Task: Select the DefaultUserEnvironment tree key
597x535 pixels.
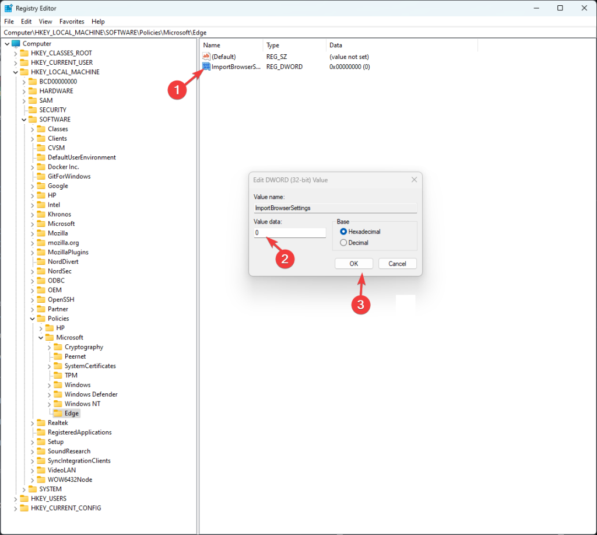Action: click(82, 158)
